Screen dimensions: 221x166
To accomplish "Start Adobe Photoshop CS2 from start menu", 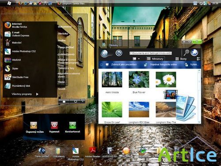I will [x=20, y=51].
